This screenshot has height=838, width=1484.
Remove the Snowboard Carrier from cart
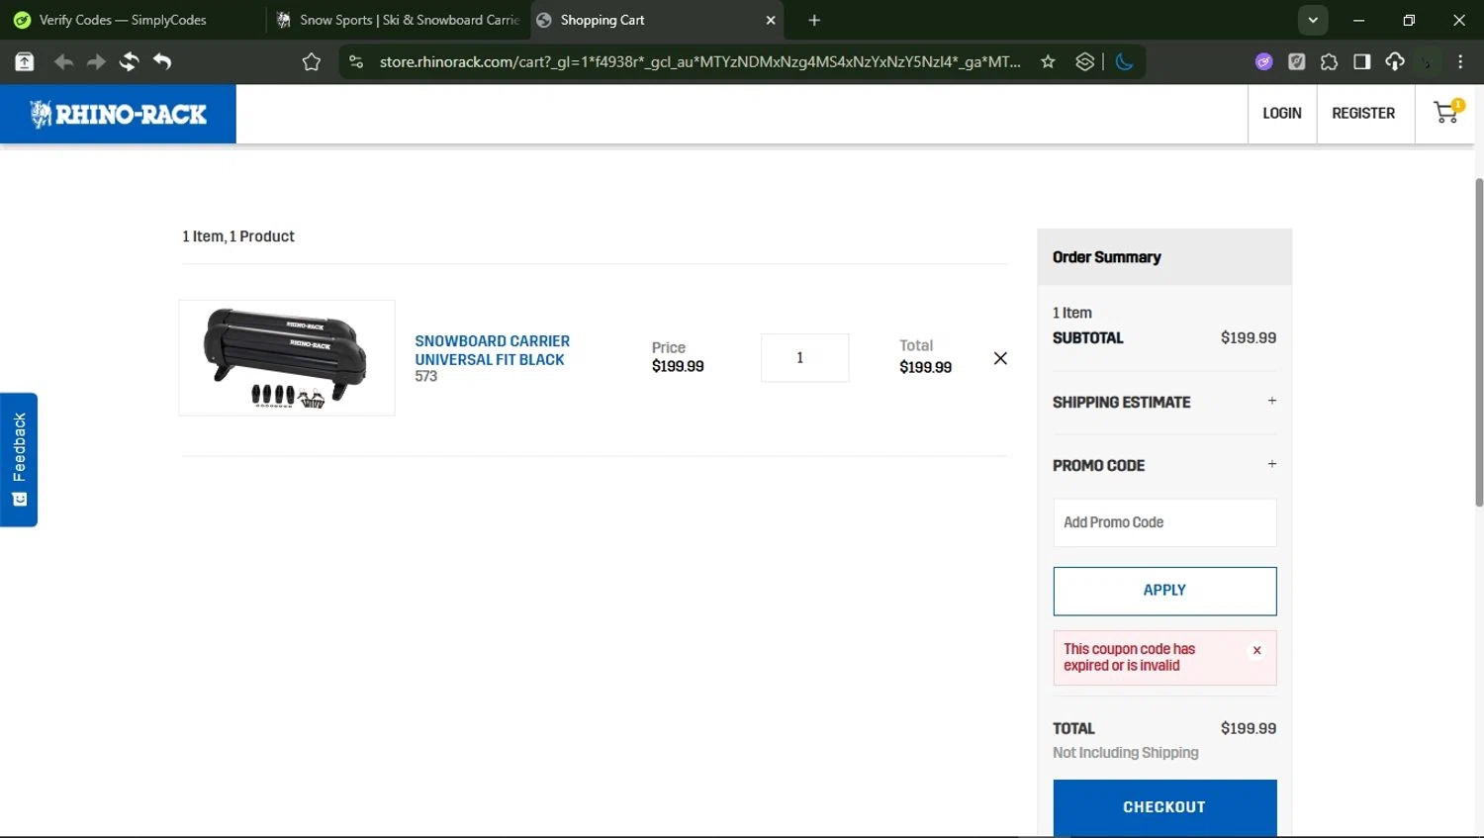coord(1000,358)
